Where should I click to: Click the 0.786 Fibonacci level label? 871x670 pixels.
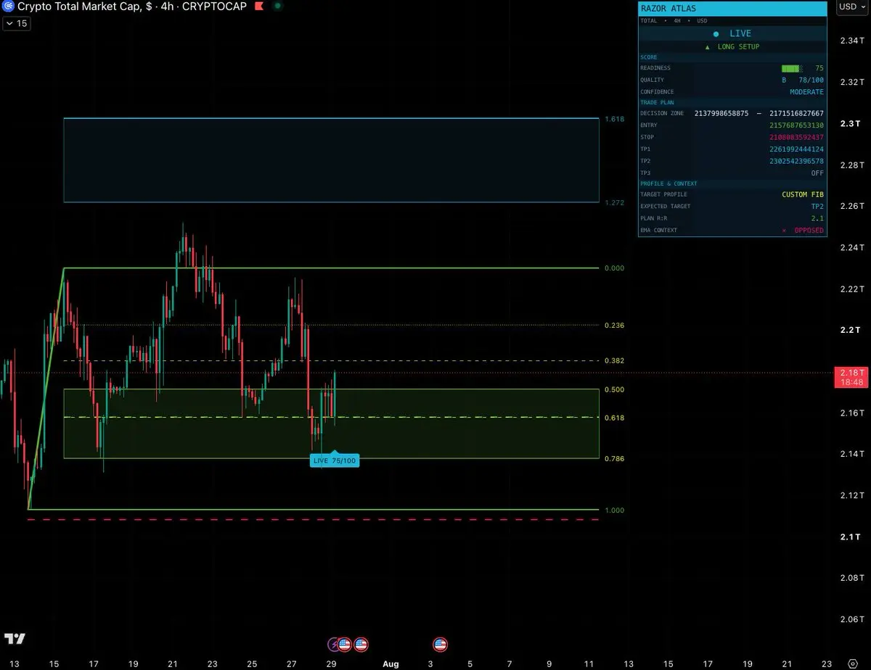pyautogui.click(x=614, y=458)
